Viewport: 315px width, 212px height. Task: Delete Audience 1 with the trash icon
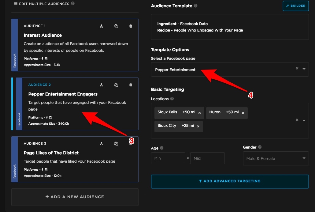(x=131, y=26)
